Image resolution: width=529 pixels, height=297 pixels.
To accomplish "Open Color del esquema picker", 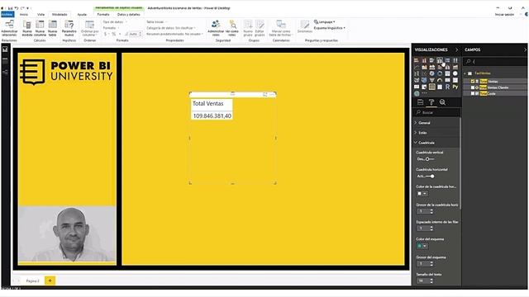I will point(422,246).
